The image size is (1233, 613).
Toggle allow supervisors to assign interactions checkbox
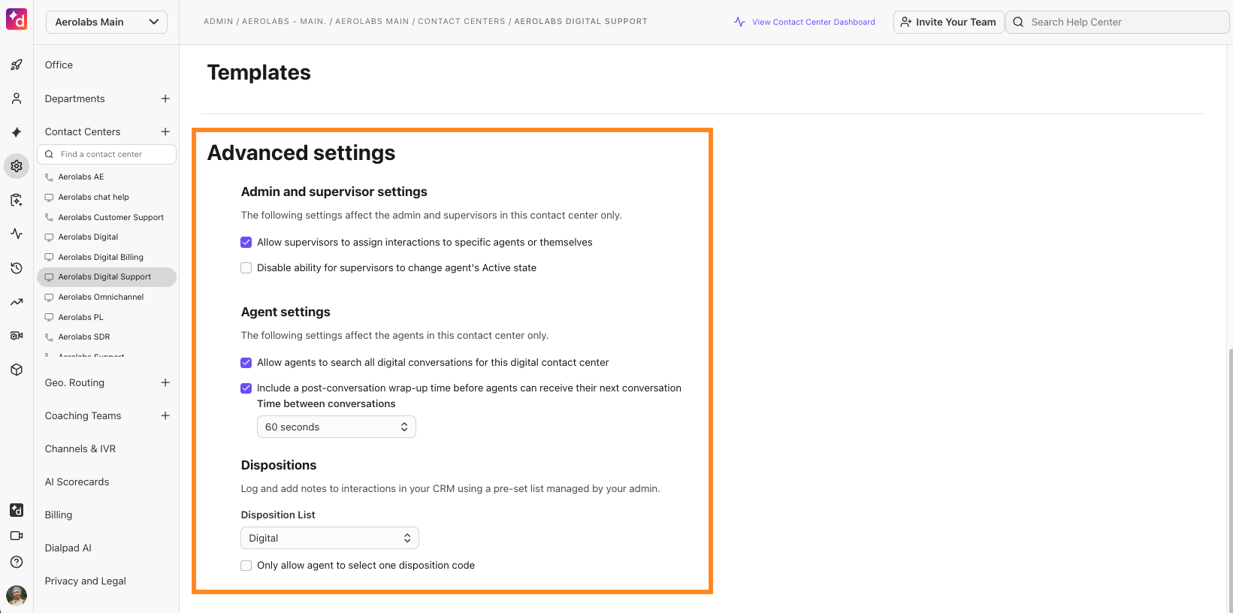pos(246,242)
